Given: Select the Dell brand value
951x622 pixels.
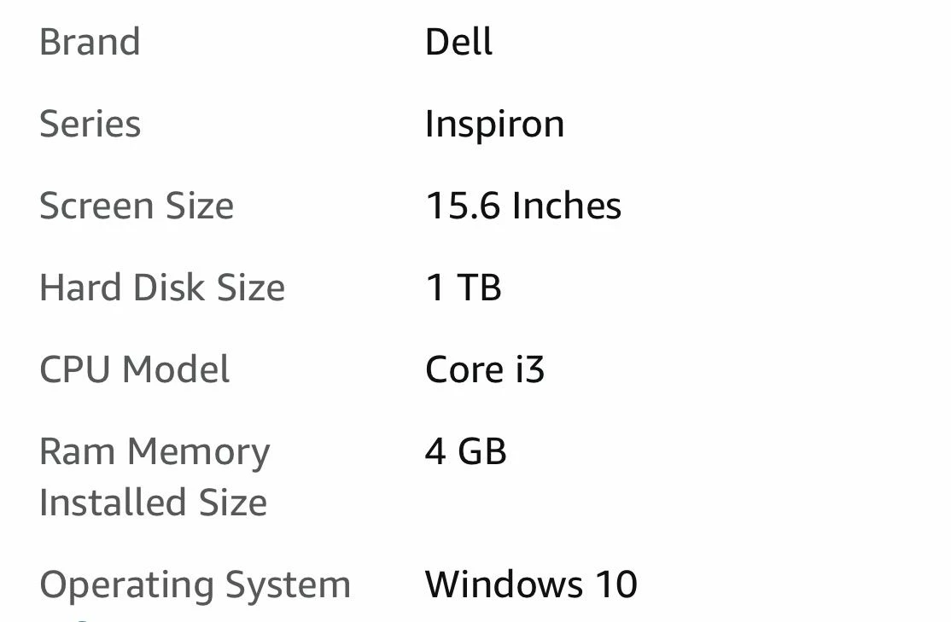Looking at the screenshot, I should (458, 43).
